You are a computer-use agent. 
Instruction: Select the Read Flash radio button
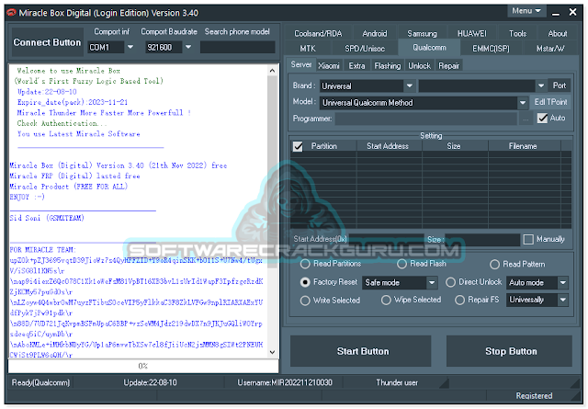click(402, 264)
